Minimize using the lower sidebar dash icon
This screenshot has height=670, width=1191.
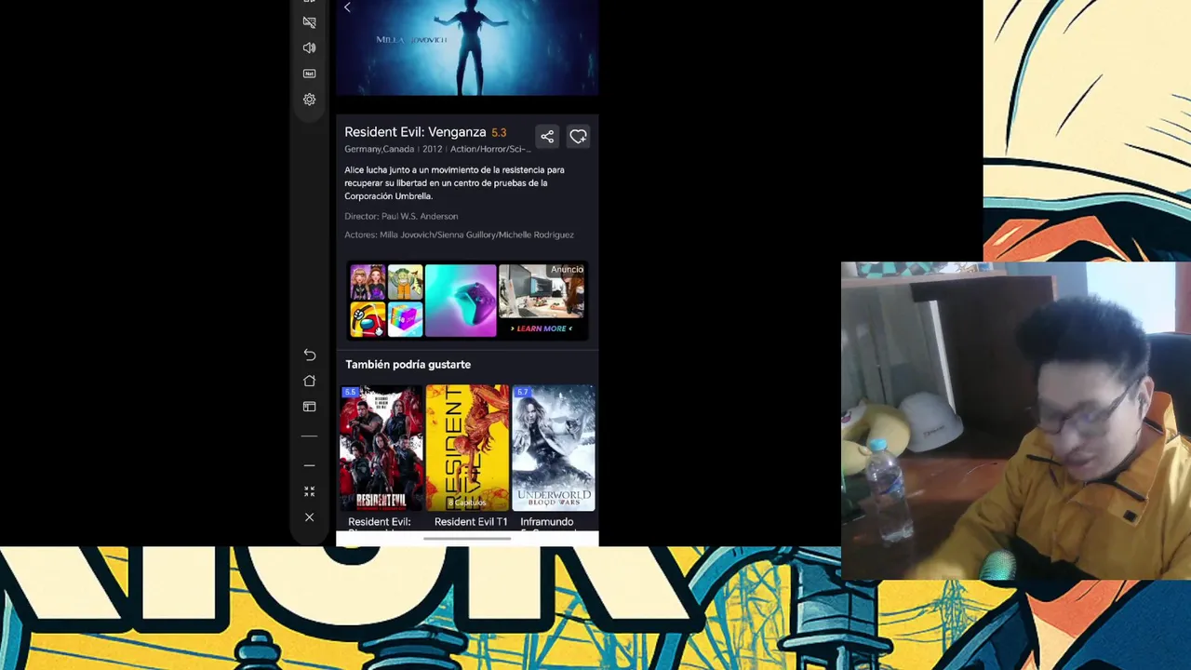[309, 465]
